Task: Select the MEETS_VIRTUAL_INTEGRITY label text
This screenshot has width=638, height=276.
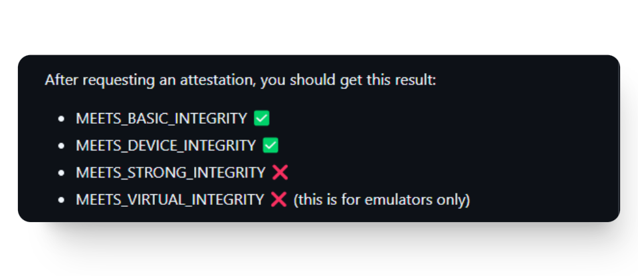Action: point(170,200)
